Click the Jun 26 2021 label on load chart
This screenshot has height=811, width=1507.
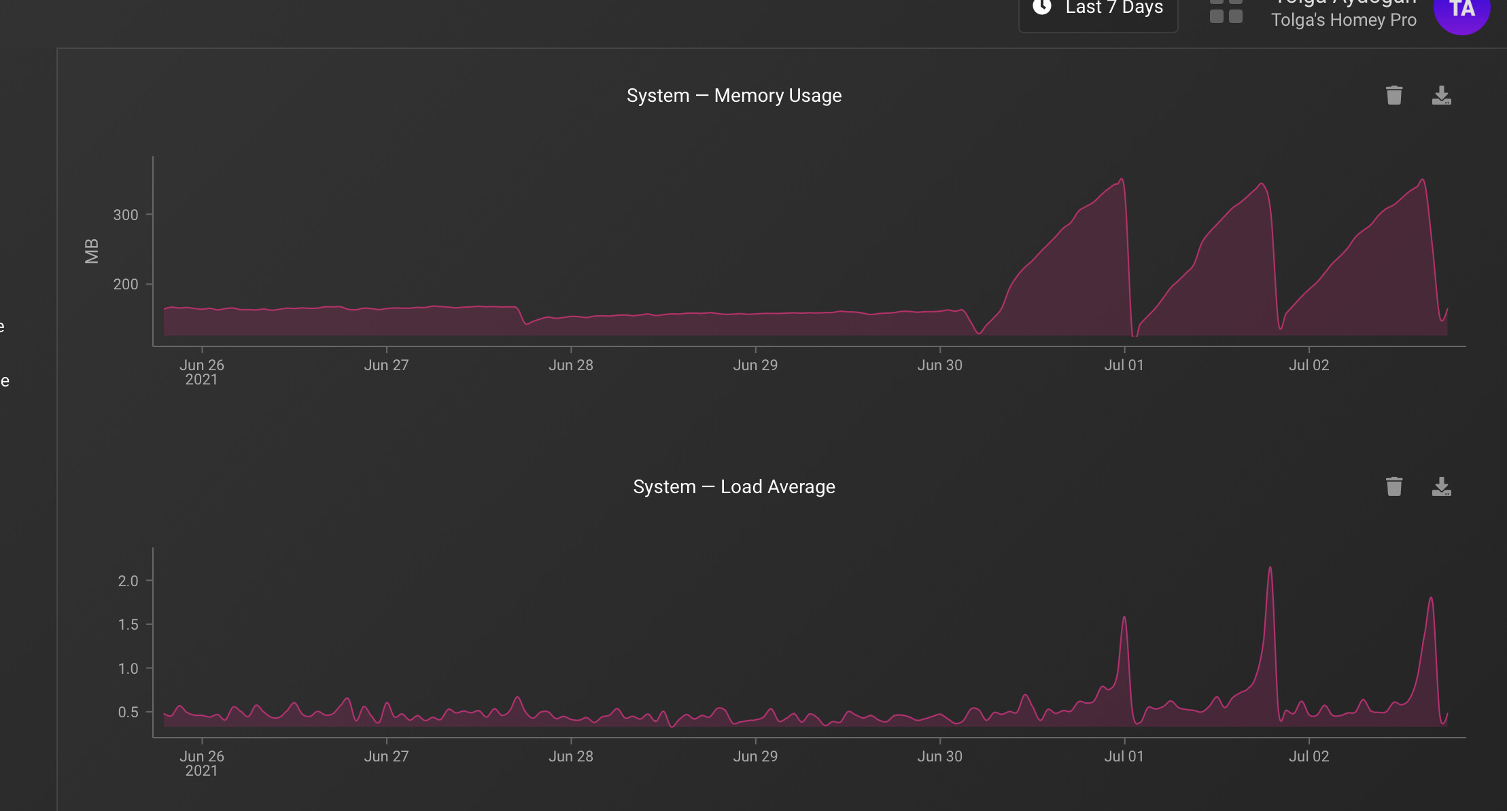[201, 763]
